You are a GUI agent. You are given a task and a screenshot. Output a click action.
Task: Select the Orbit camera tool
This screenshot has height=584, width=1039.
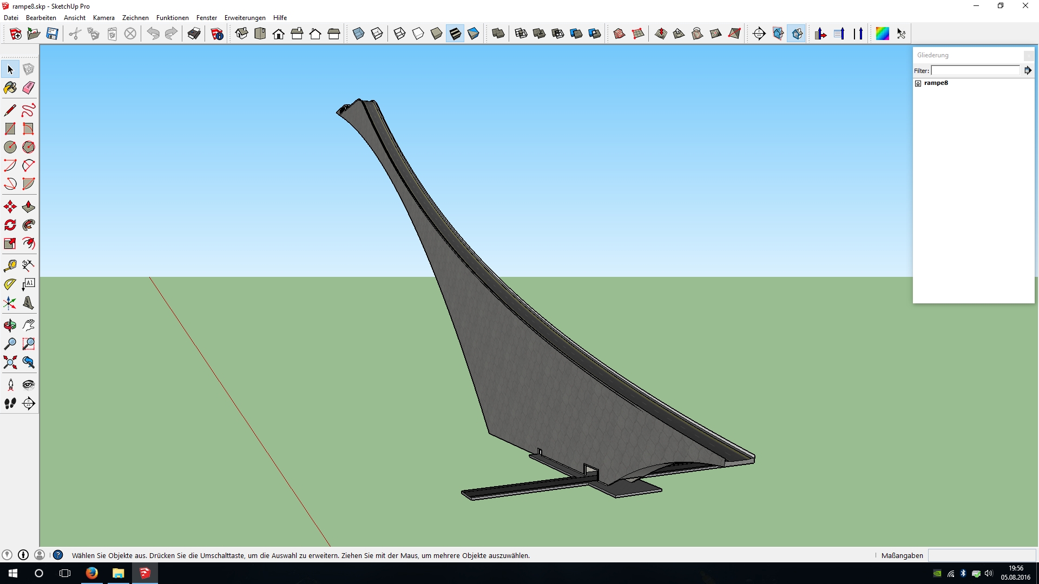[x=10, y=326]
